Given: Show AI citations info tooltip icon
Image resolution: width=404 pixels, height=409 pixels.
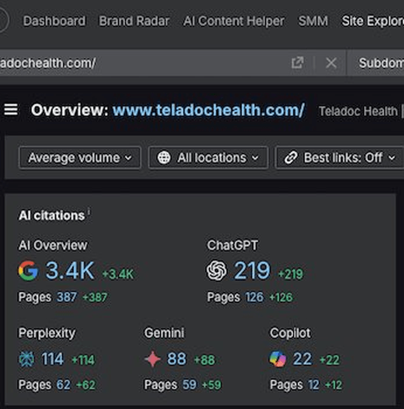Looking at the screenshot, I should coord(89,212).
